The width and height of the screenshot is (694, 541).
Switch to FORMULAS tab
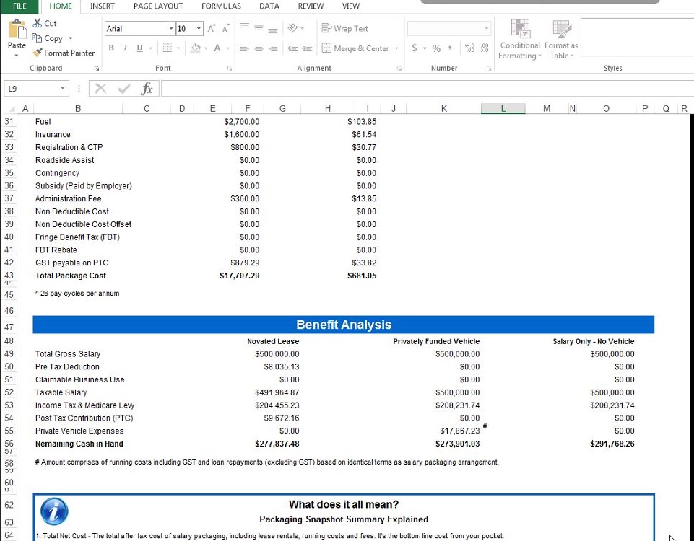[221, 6]
